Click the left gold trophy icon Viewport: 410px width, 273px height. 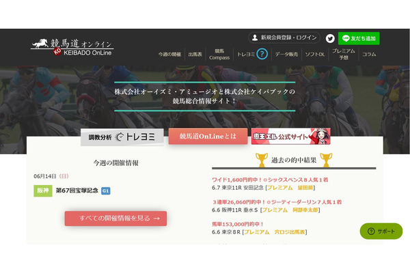(262, 160)
